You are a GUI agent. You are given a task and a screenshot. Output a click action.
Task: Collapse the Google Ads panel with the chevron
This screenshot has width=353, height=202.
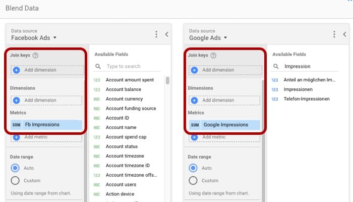[344, 34]
